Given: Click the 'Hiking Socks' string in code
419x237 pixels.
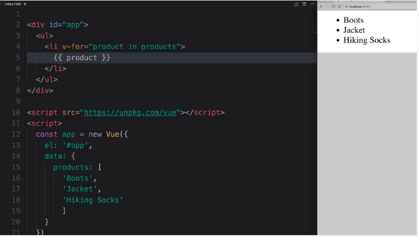Looking at the screenshot, I should [93, 200].
